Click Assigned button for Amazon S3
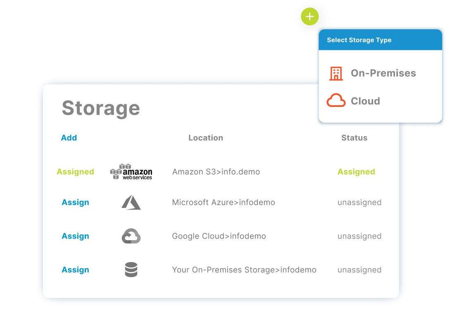Screen dimensions: 476x317 (75, 172)
